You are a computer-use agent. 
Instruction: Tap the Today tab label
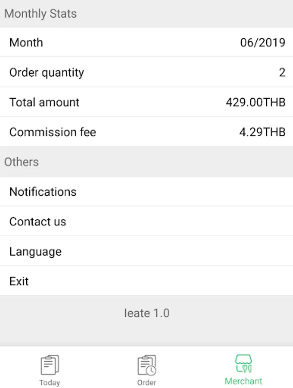(x=50, y=382)
